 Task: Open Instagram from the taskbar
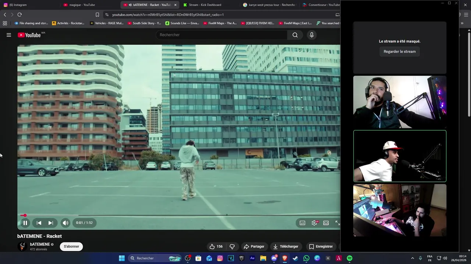[x=220, y=258]
